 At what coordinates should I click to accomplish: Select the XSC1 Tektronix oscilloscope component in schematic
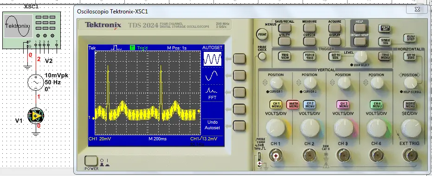click(32, 30)
